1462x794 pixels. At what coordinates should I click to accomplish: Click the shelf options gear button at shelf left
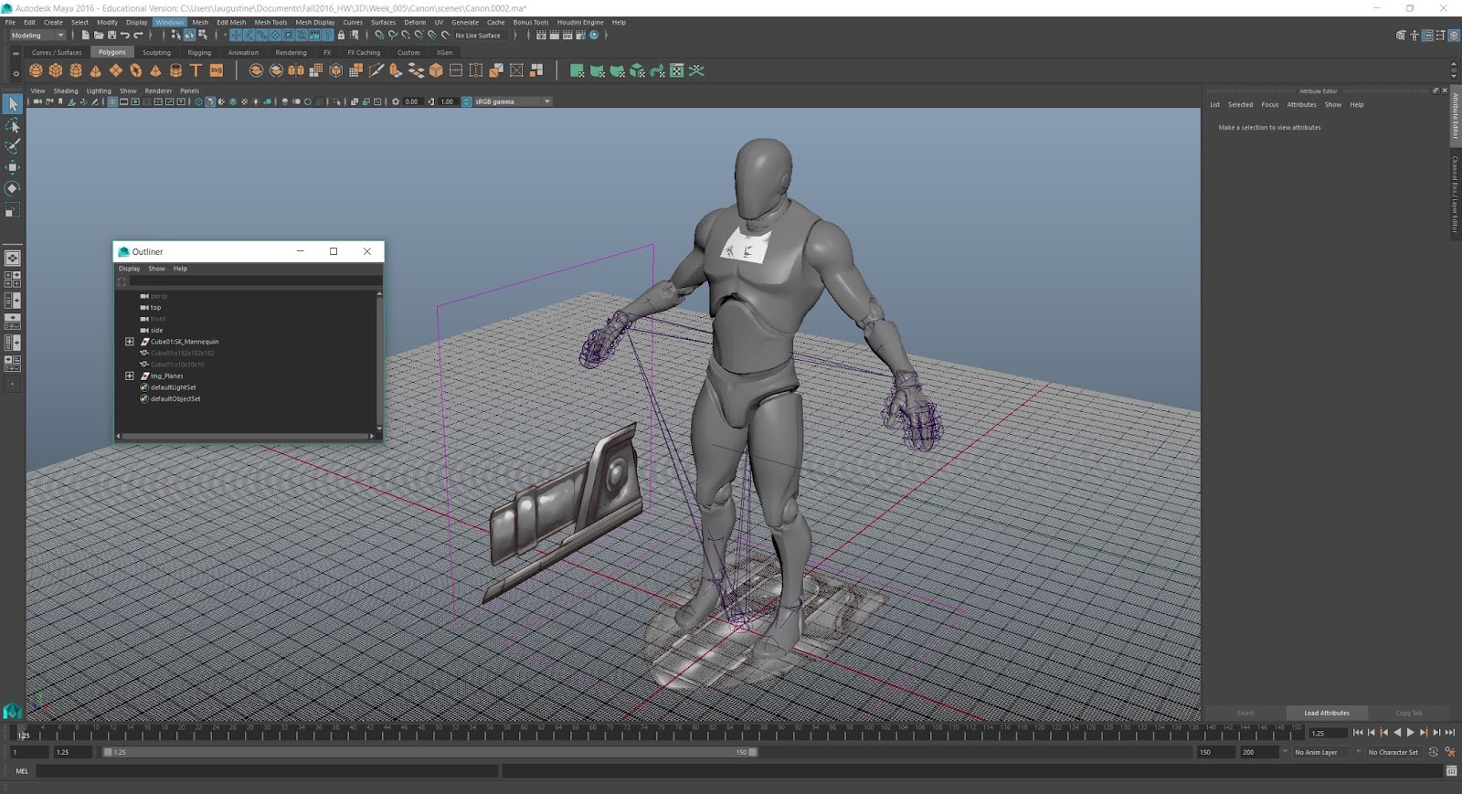16,73
